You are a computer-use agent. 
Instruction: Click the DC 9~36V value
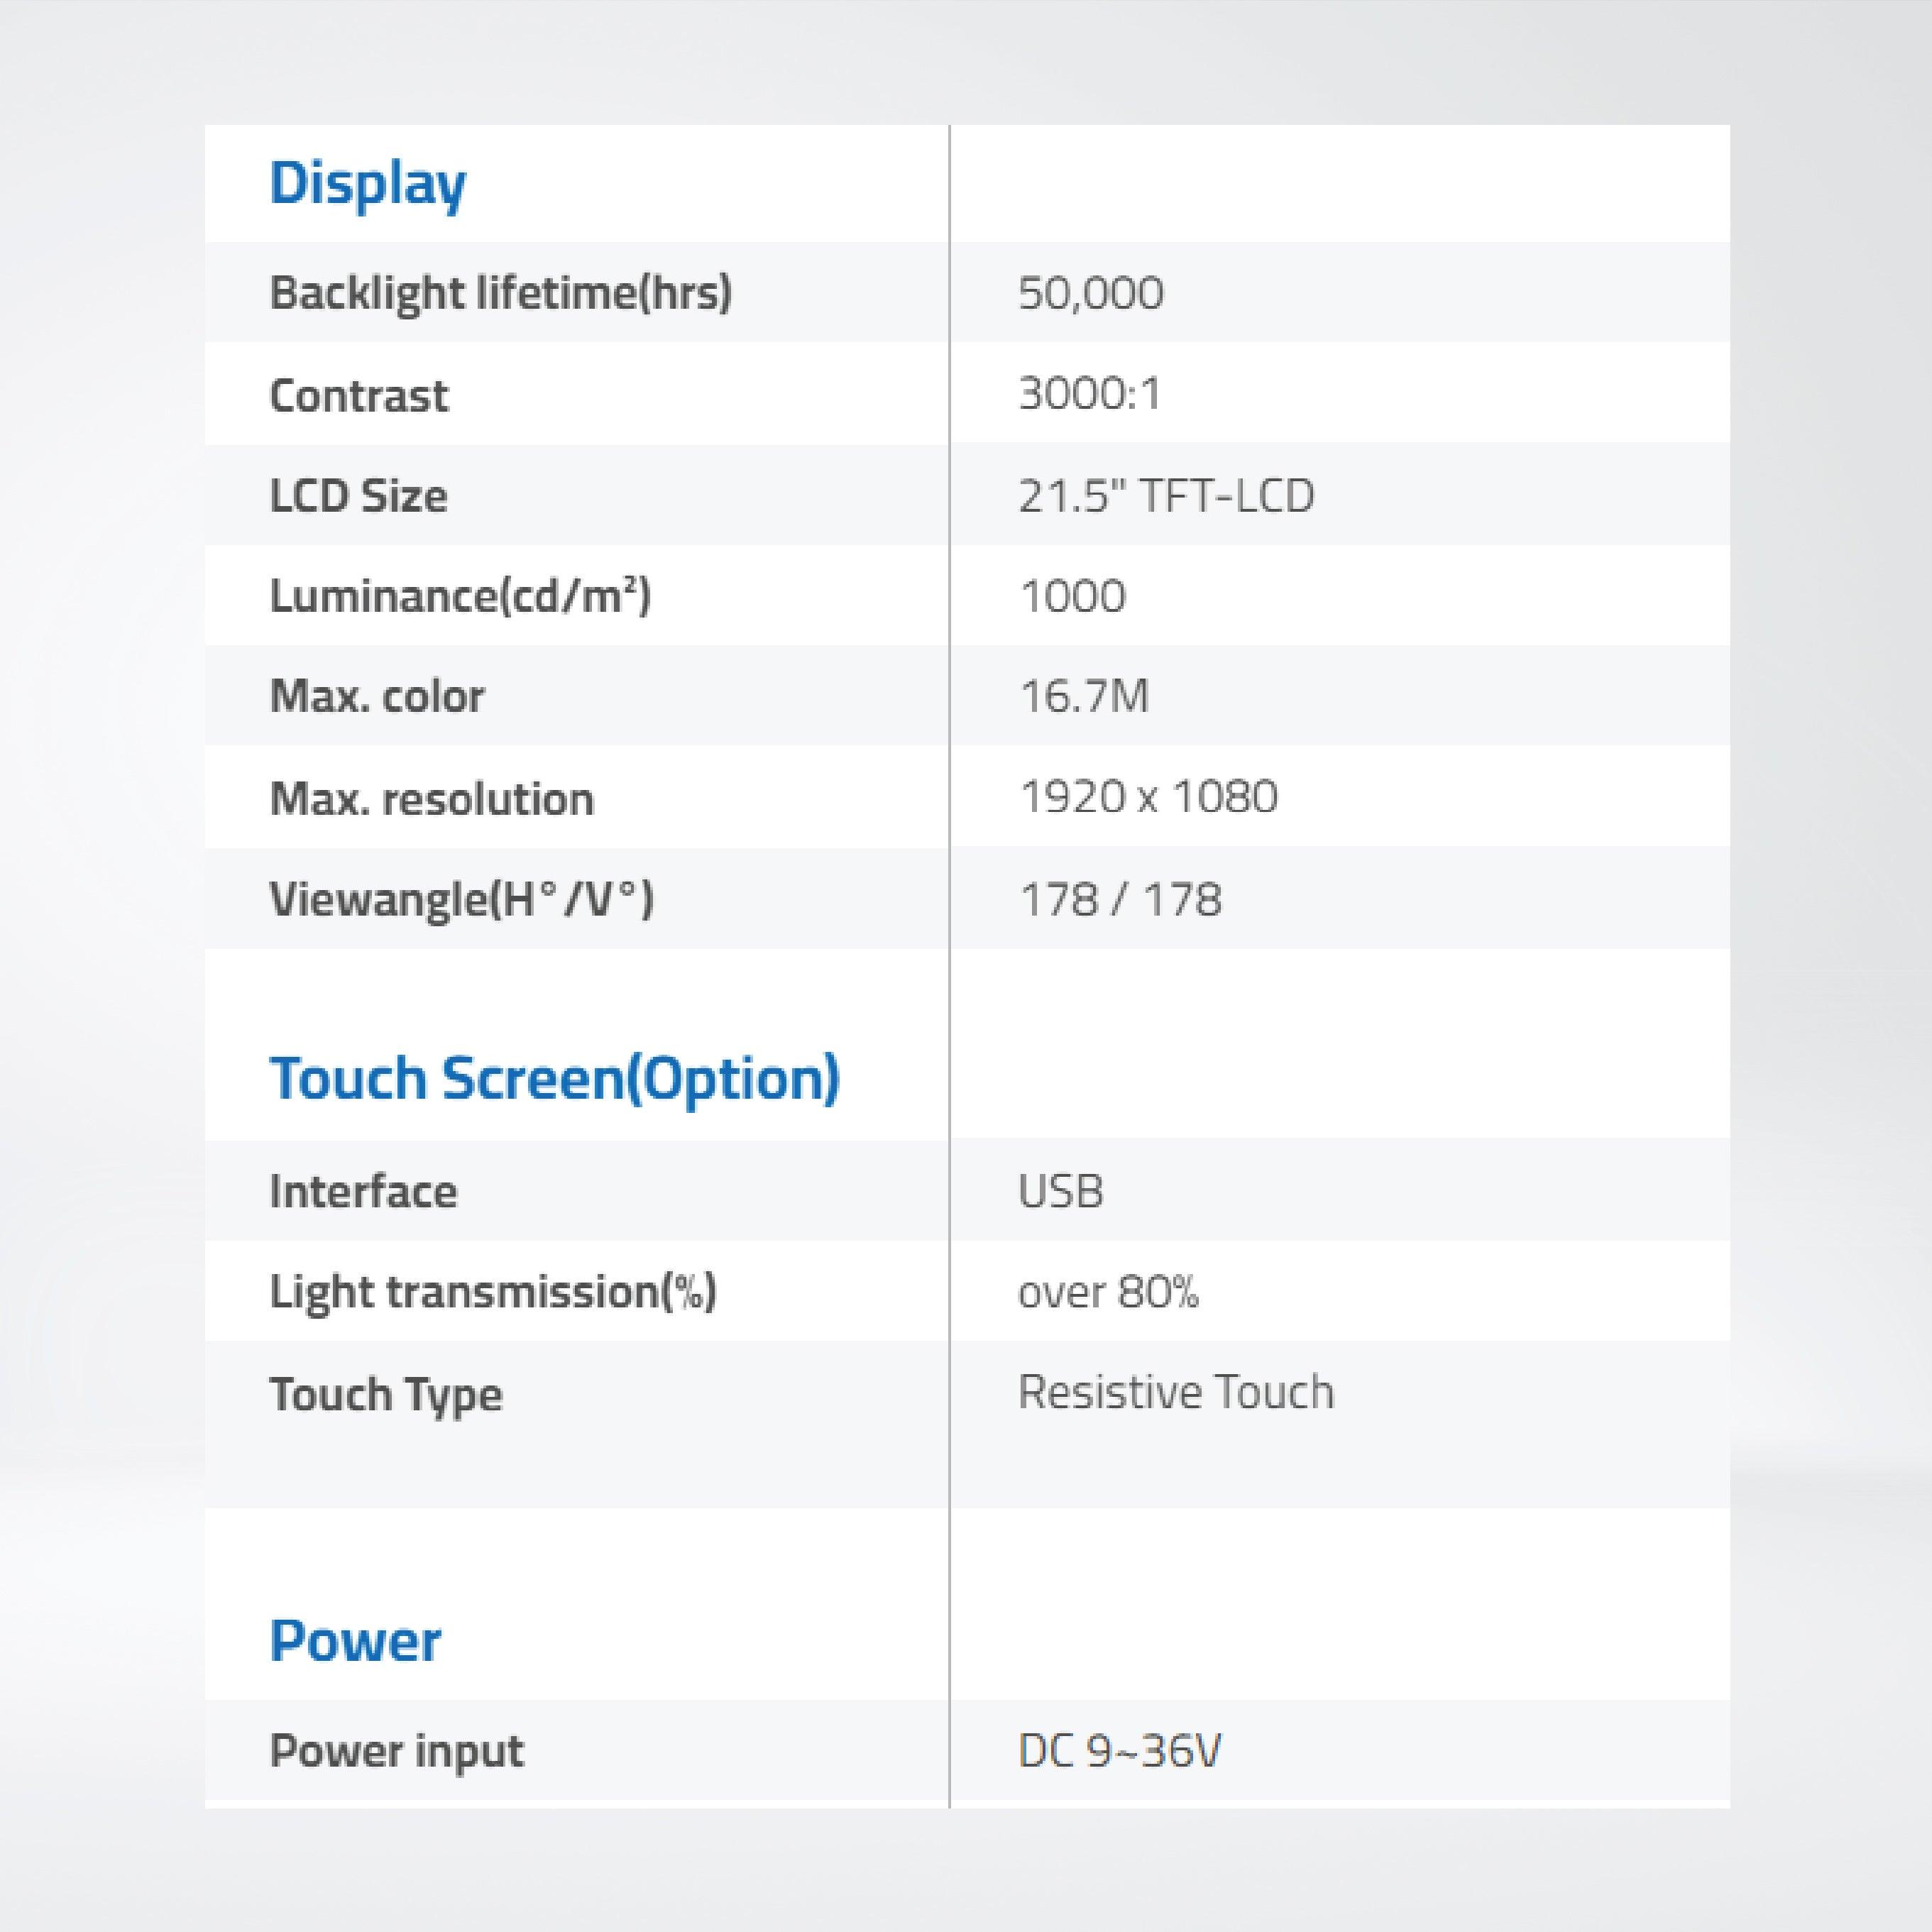pyautogui.click(x=1119, y=1751)
